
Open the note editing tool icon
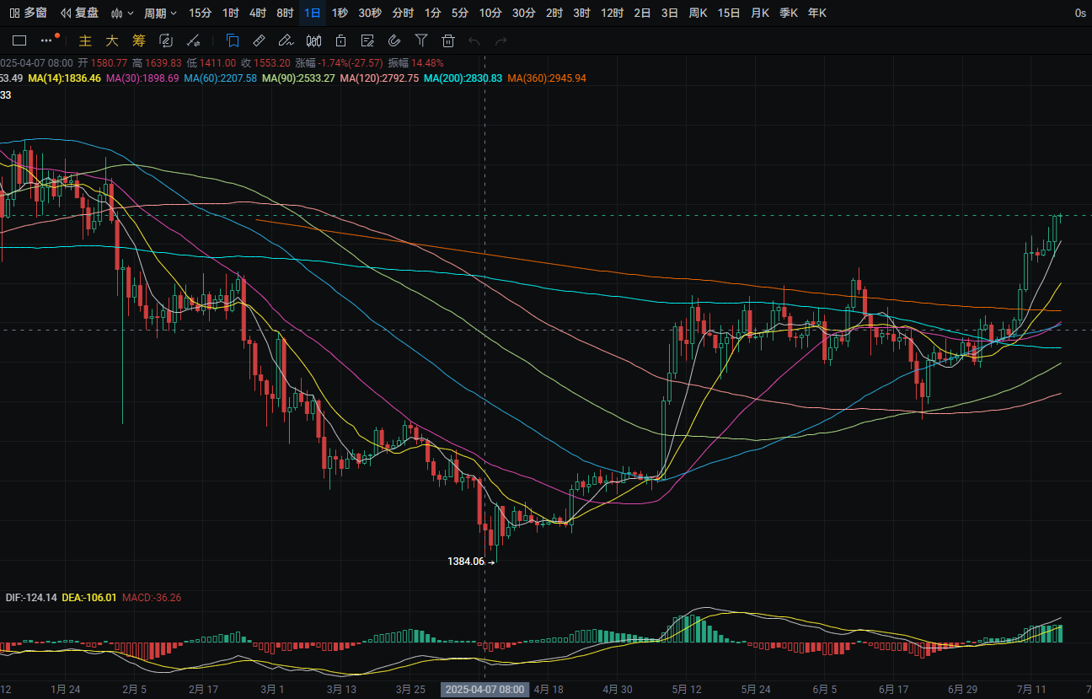(367, 40)
